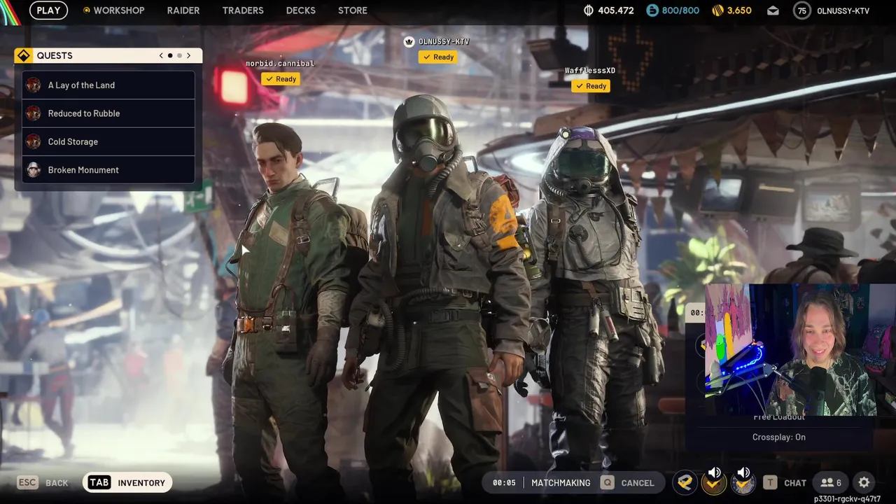Click the level 75 player badge
896x504 pixels.
click(802, 10)
